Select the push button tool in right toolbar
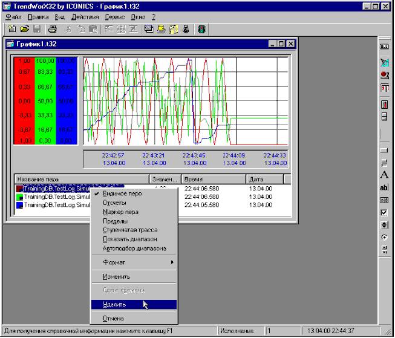Image resolution: width=395 pixels, height=338 pixels. pyautogui.click(x=384, y=151)
